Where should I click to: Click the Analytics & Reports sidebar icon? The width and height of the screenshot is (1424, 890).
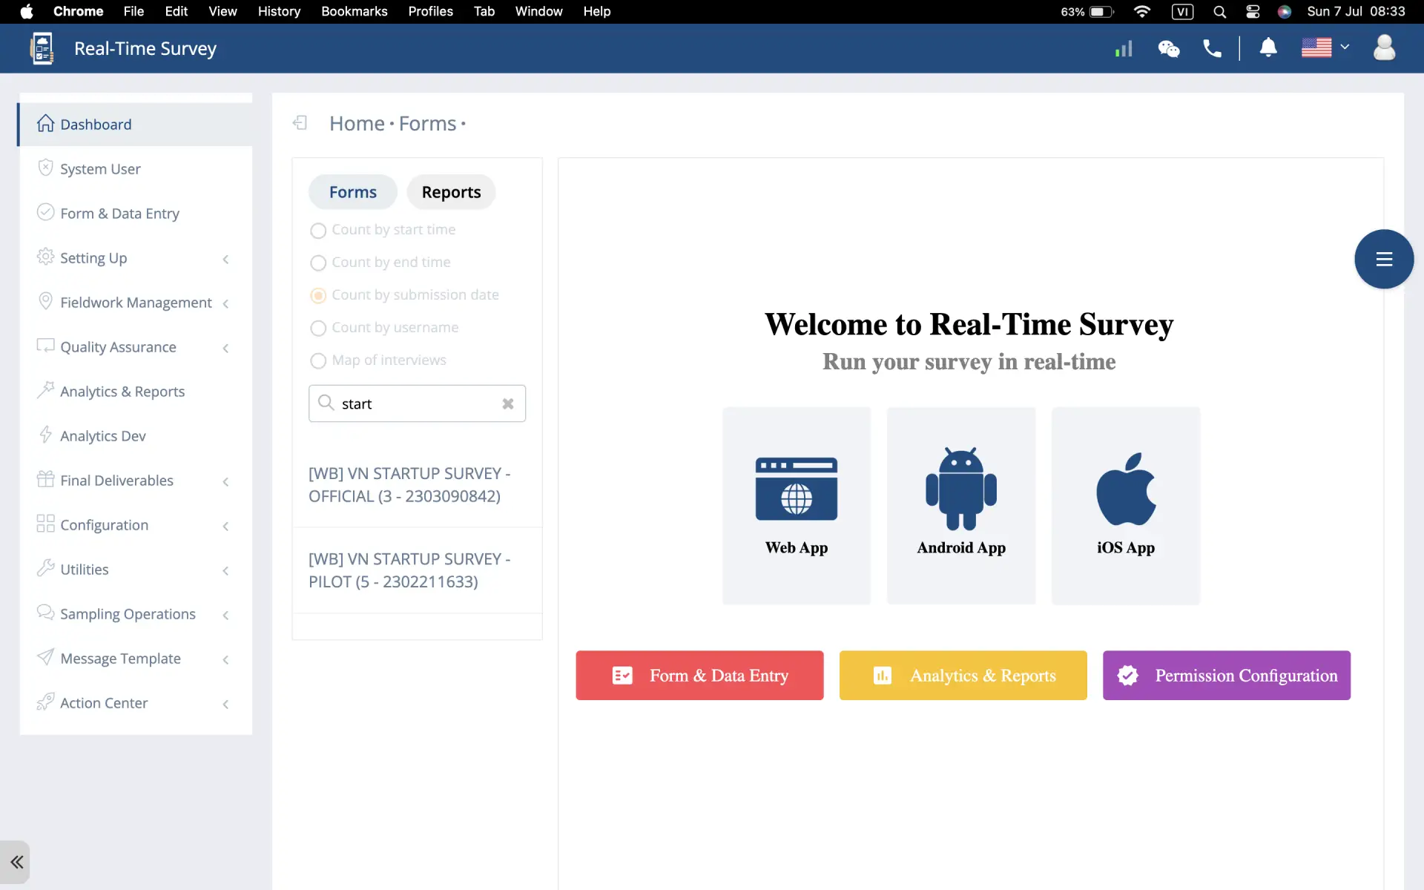click(44, 391)
